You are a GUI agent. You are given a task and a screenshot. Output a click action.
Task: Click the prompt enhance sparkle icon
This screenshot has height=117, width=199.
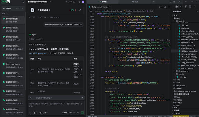click(x=82, y=104)
